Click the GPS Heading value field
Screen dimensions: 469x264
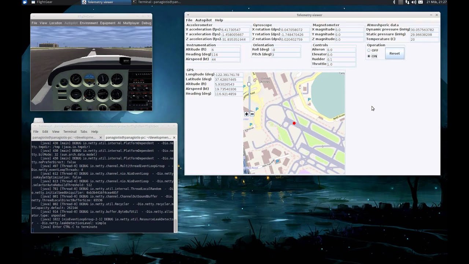pyautogui.click(x=228, y=94)
